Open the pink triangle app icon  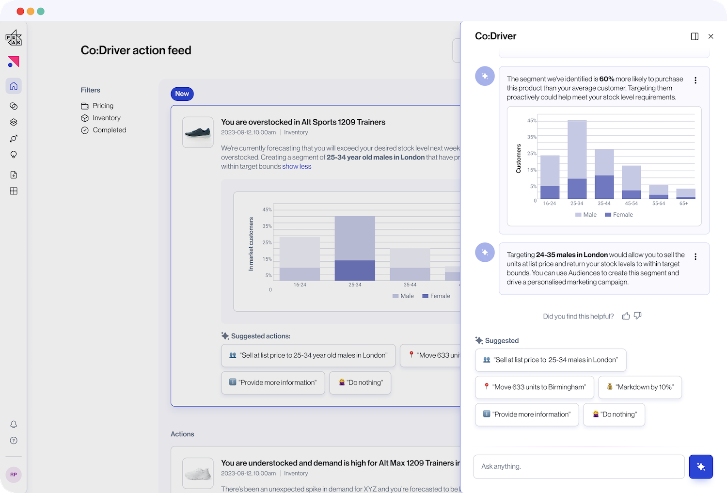tap(14, 62)
